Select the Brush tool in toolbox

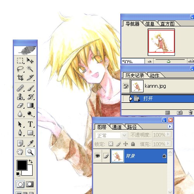click(x=30, y=88)
